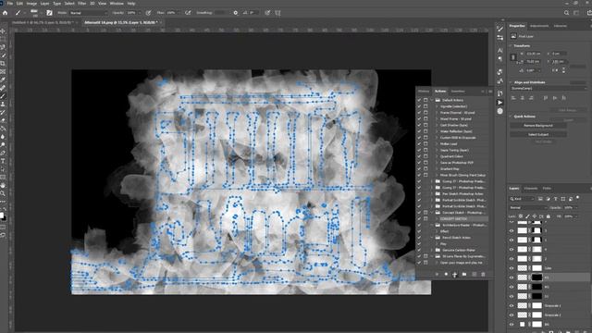Click the foreground color swatch
The image size is (592, 333).
(x=2, y=216)
